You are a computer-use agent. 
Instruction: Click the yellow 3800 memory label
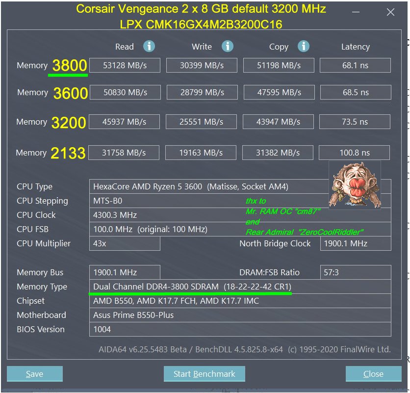coord(70,65)
